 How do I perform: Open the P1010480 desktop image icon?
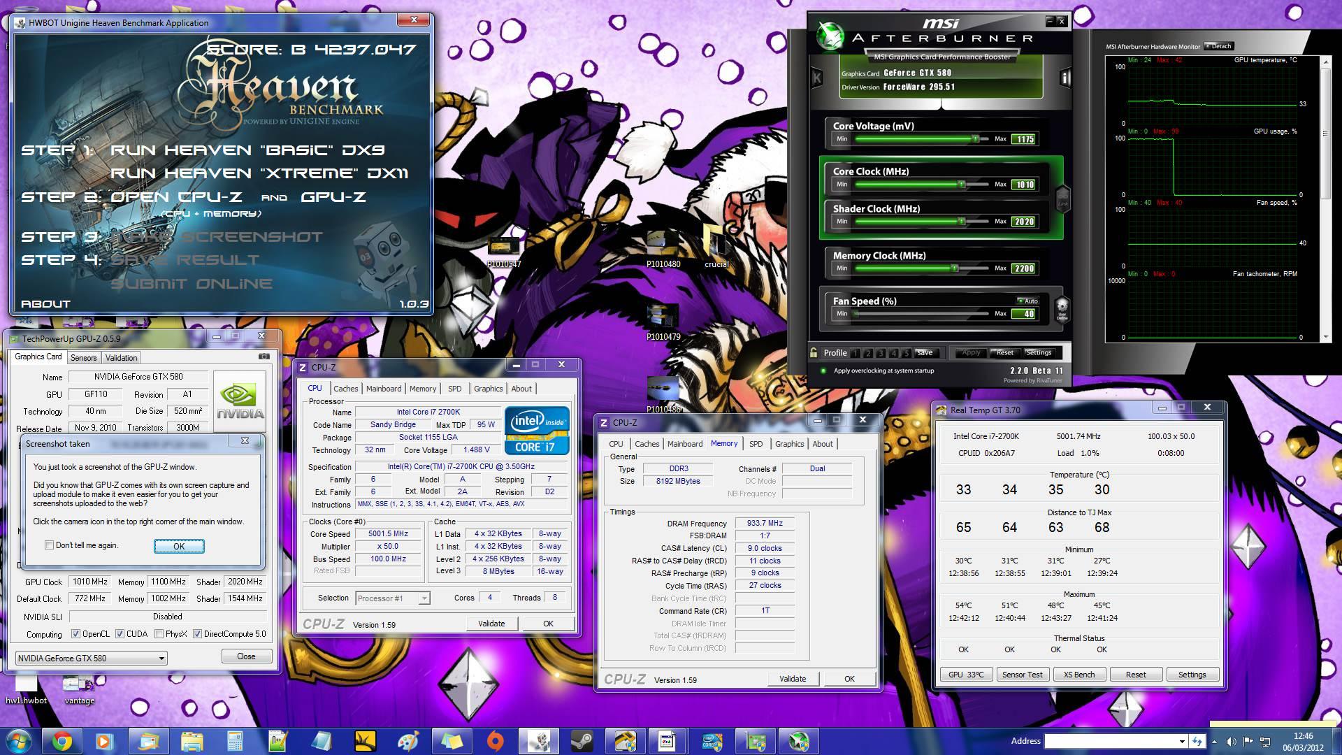pyautogui.click(x=663, y=250)
